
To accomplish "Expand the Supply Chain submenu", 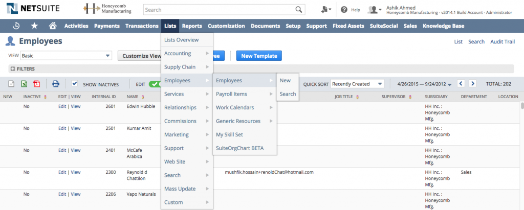I will pyautogui.click(x=187, y=67).
